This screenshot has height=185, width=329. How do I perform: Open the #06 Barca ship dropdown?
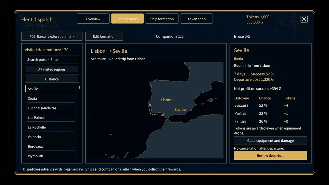click(52, 36)
